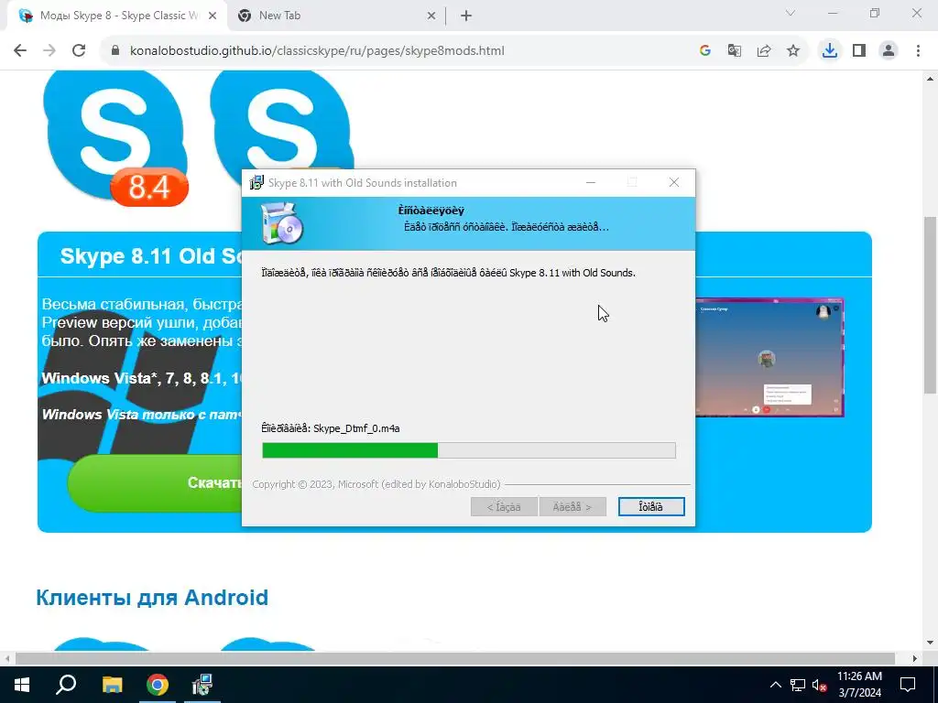Click installer title bar icon
938x703 pixels.
(x=256, y=182)
